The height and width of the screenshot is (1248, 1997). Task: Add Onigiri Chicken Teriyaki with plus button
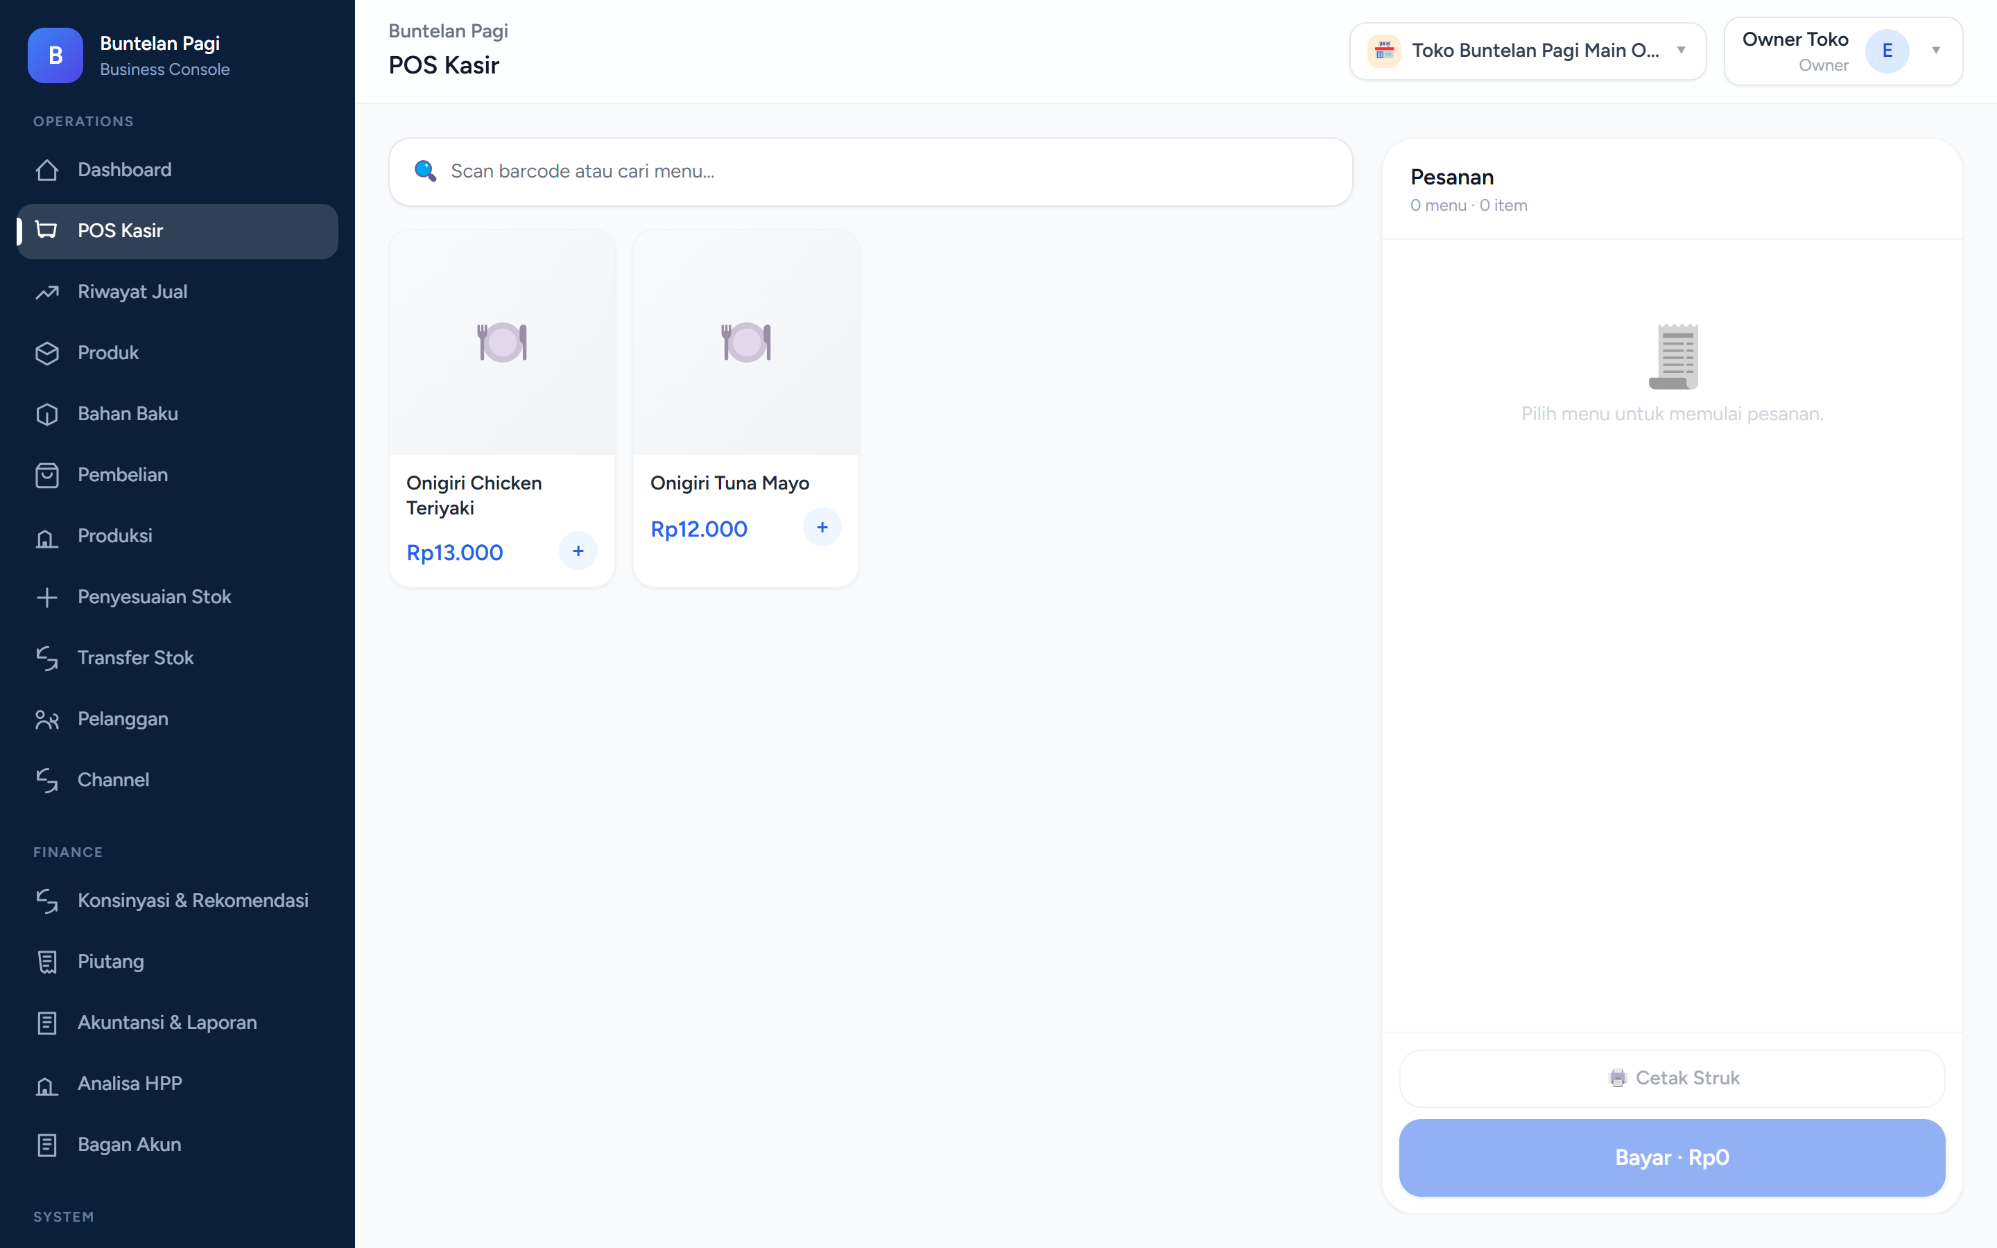[578, 551]
